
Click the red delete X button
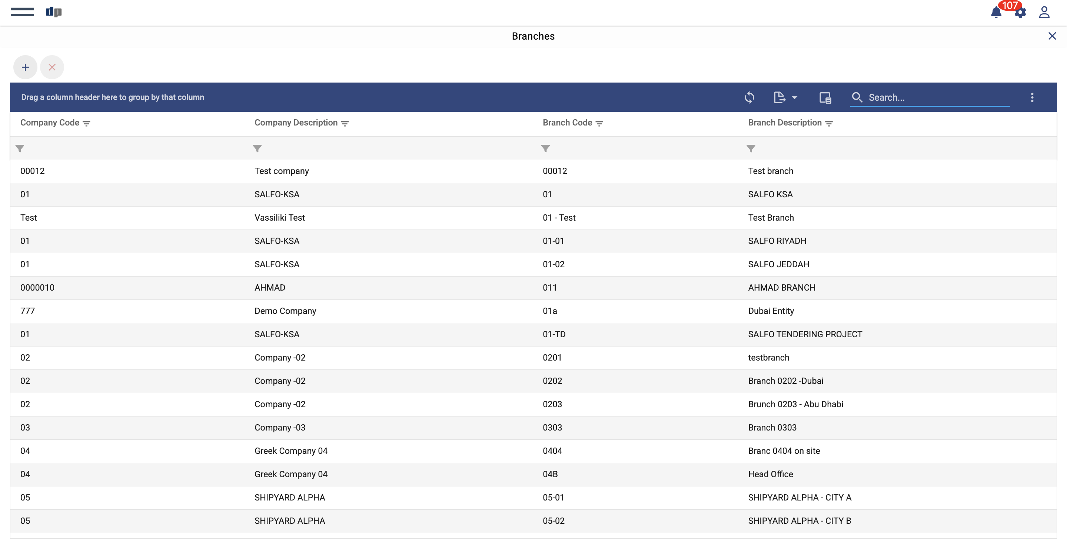click(x=52, y=67)
